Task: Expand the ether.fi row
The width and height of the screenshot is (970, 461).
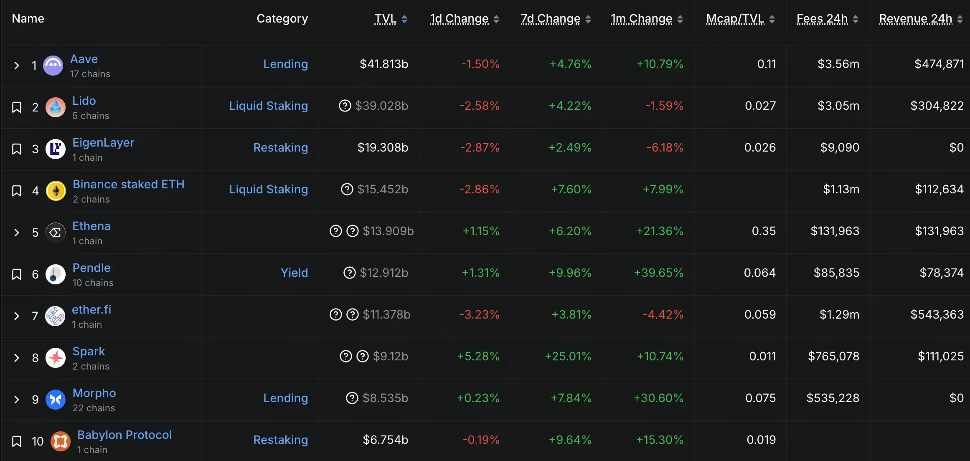Action: pos(17,316)
